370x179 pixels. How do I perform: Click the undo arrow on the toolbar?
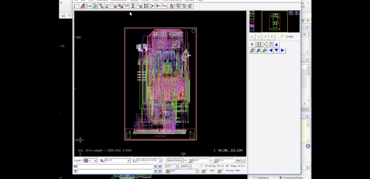coord(184,6)
